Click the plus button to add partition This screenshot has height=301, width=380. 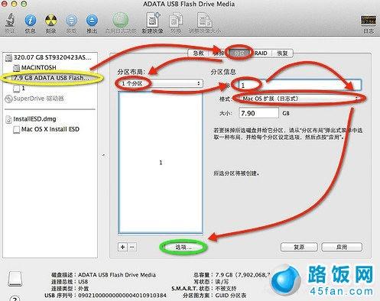122,247
